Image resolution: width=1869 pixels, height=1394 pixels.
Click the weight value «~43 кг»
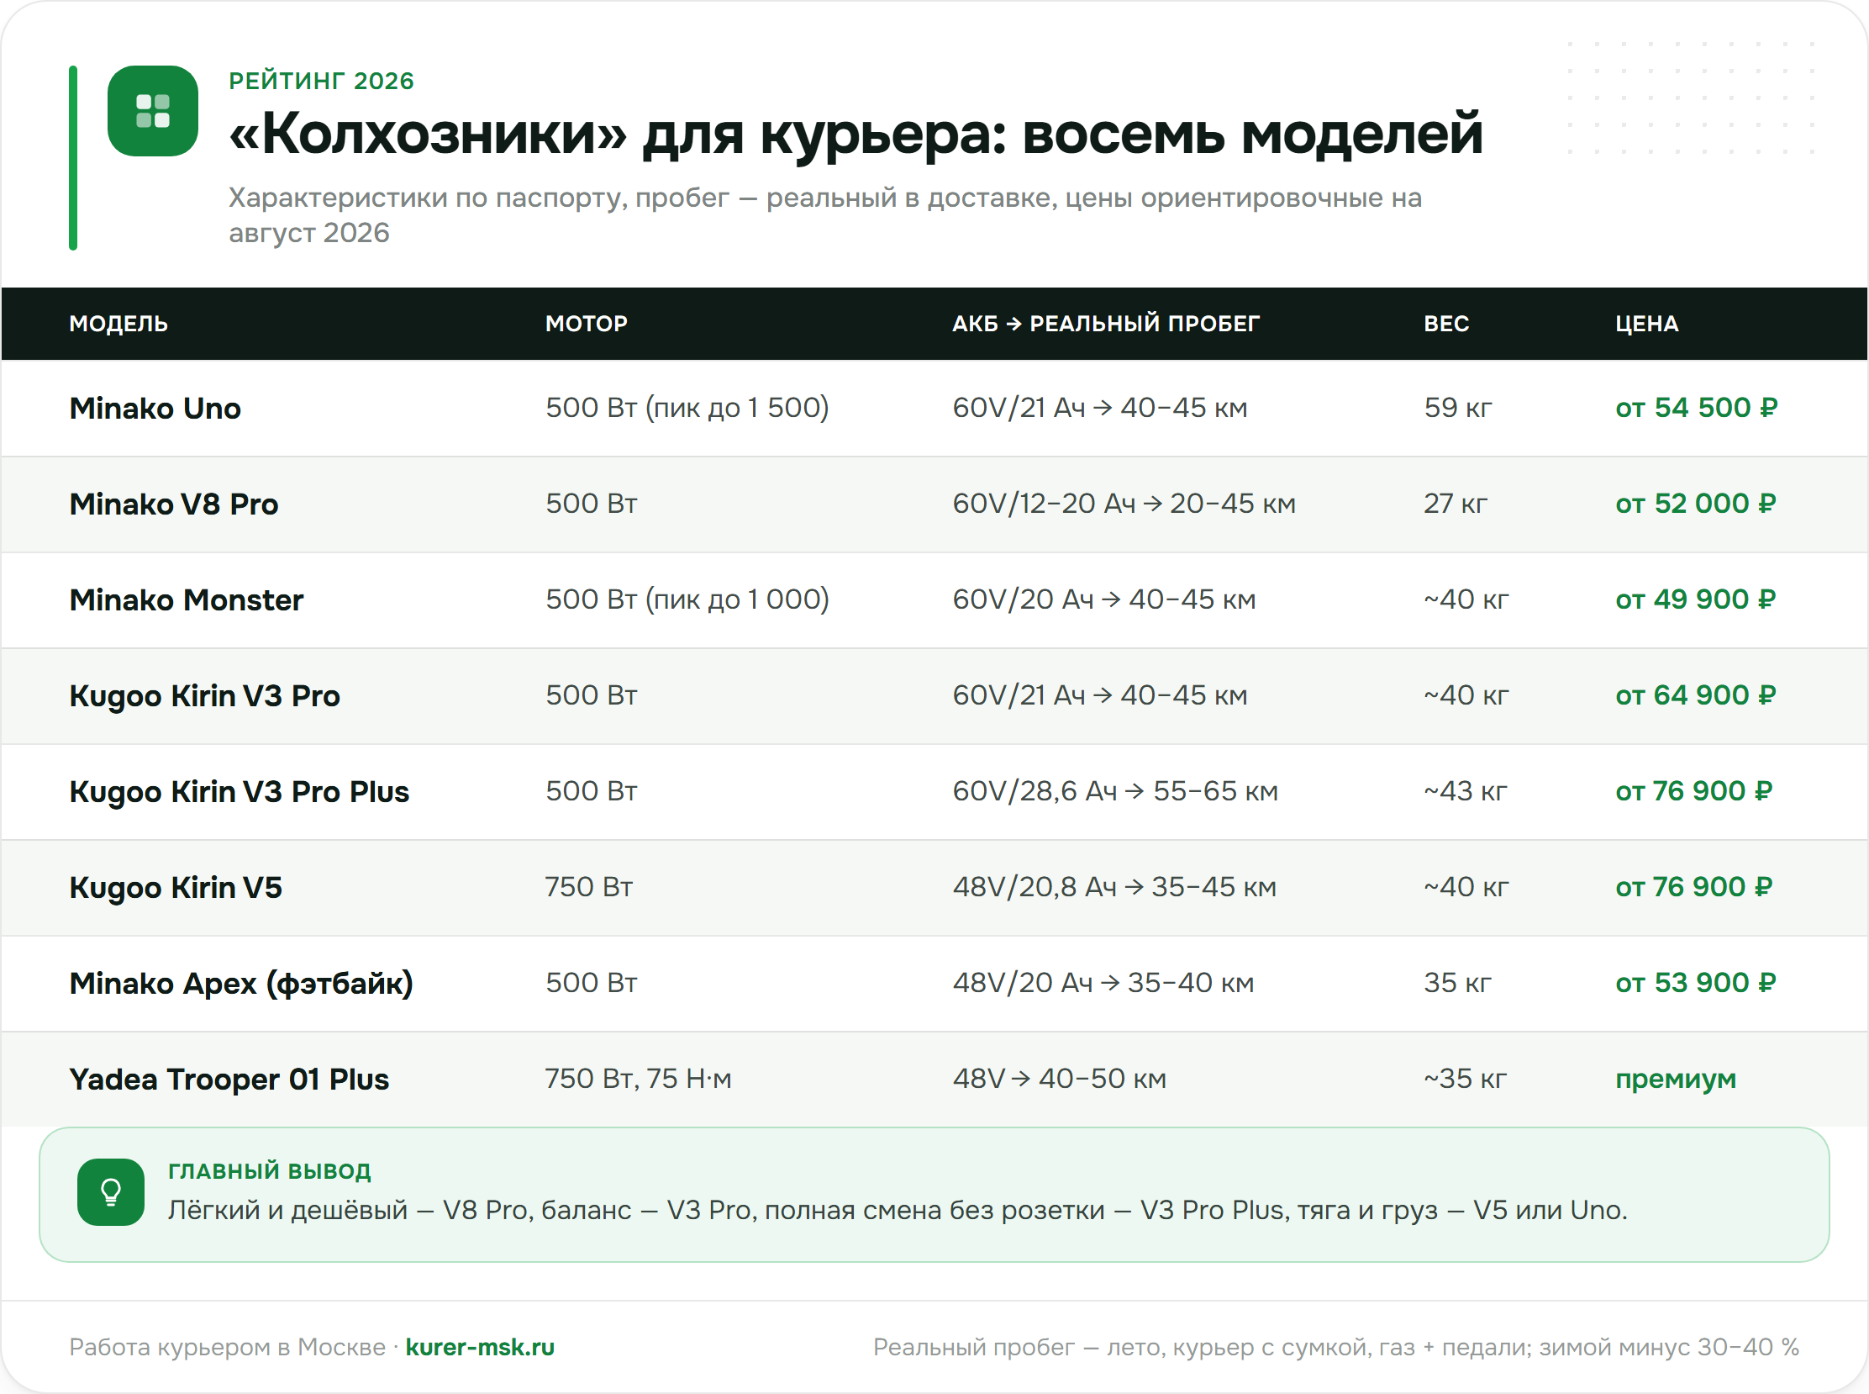click(x=1465, y=791)
